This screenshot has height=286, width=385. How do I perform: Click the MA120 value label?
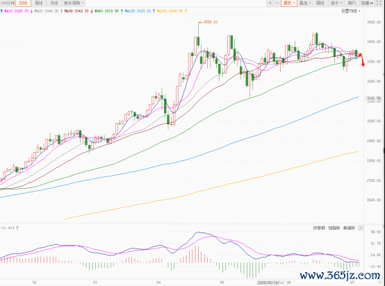click(138, 11)
